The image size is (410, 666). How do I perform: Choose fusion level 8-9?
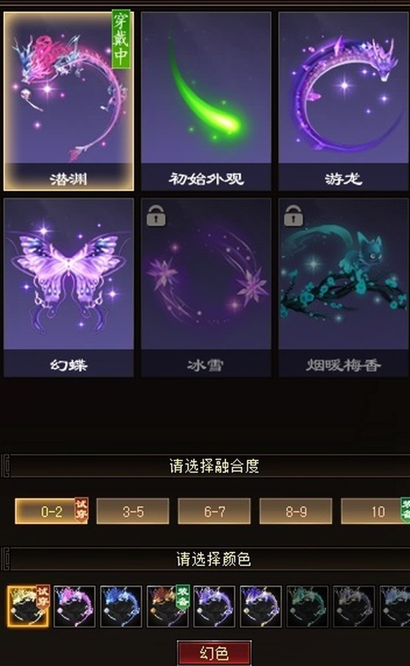[296, 511]
